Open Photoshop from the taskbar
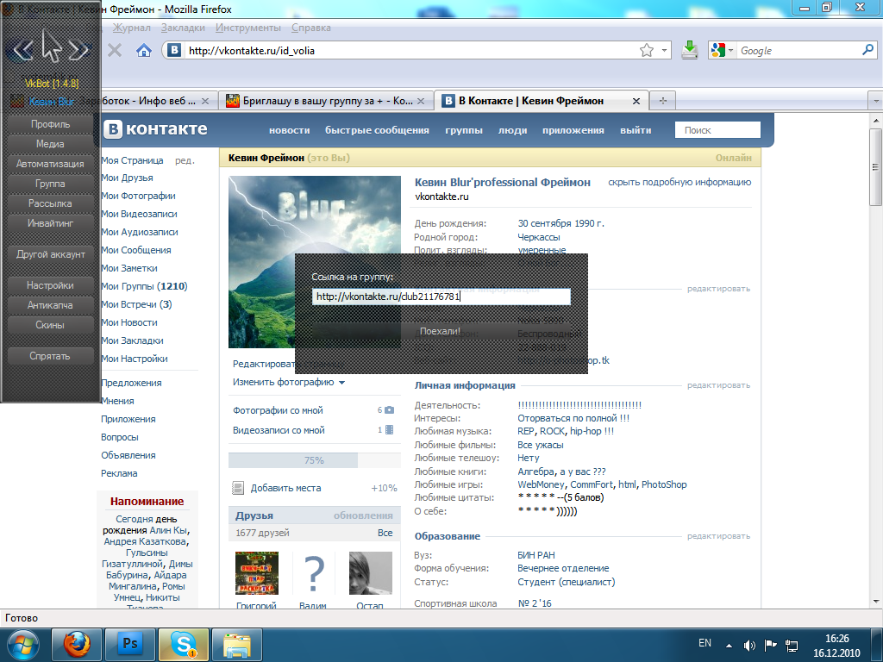Viewport: 883px width, 662px height. [130, 645]
